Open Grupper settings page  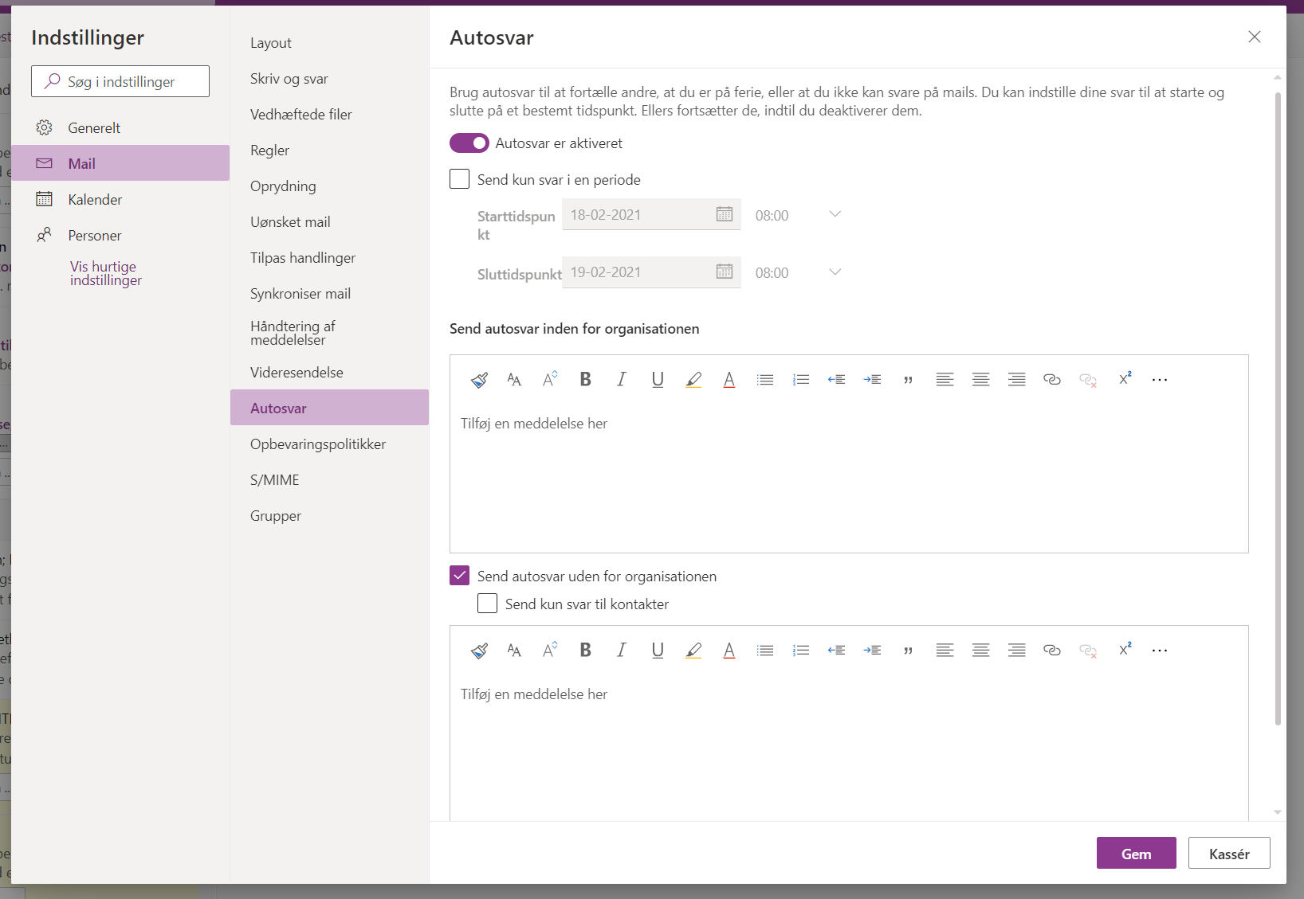pos(329,516)
